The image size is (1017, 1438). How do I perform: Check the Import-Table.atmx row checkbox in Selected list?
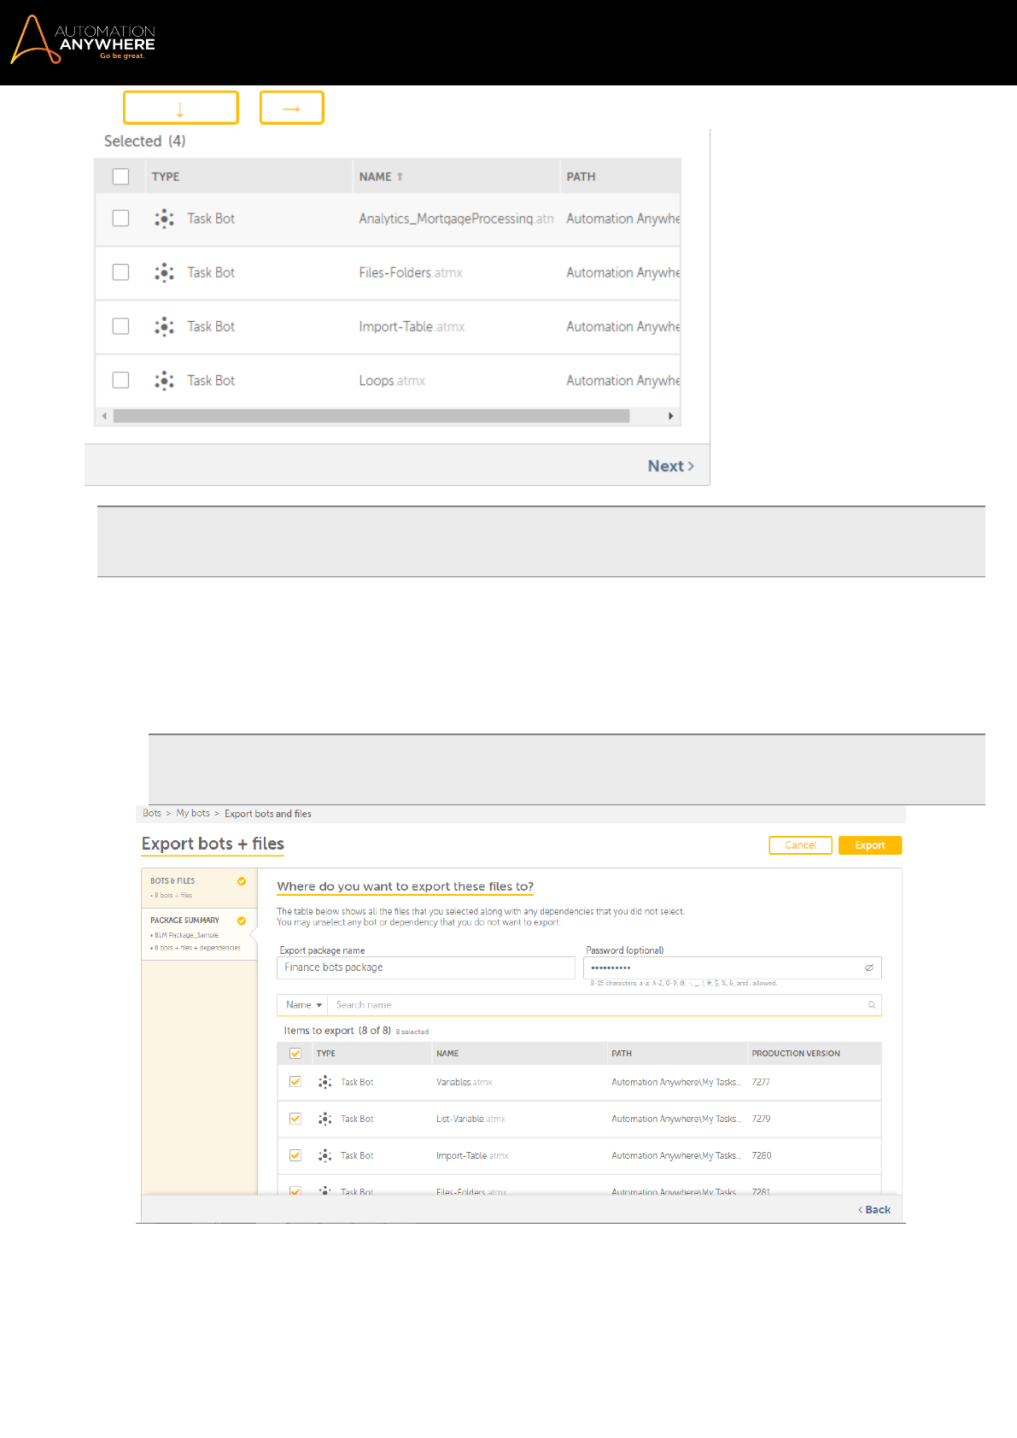[121, 326]
